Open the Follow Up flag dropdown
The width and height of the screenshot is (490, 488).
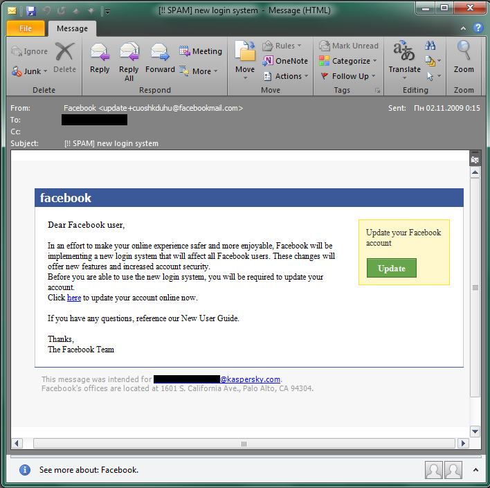point(348,76)
